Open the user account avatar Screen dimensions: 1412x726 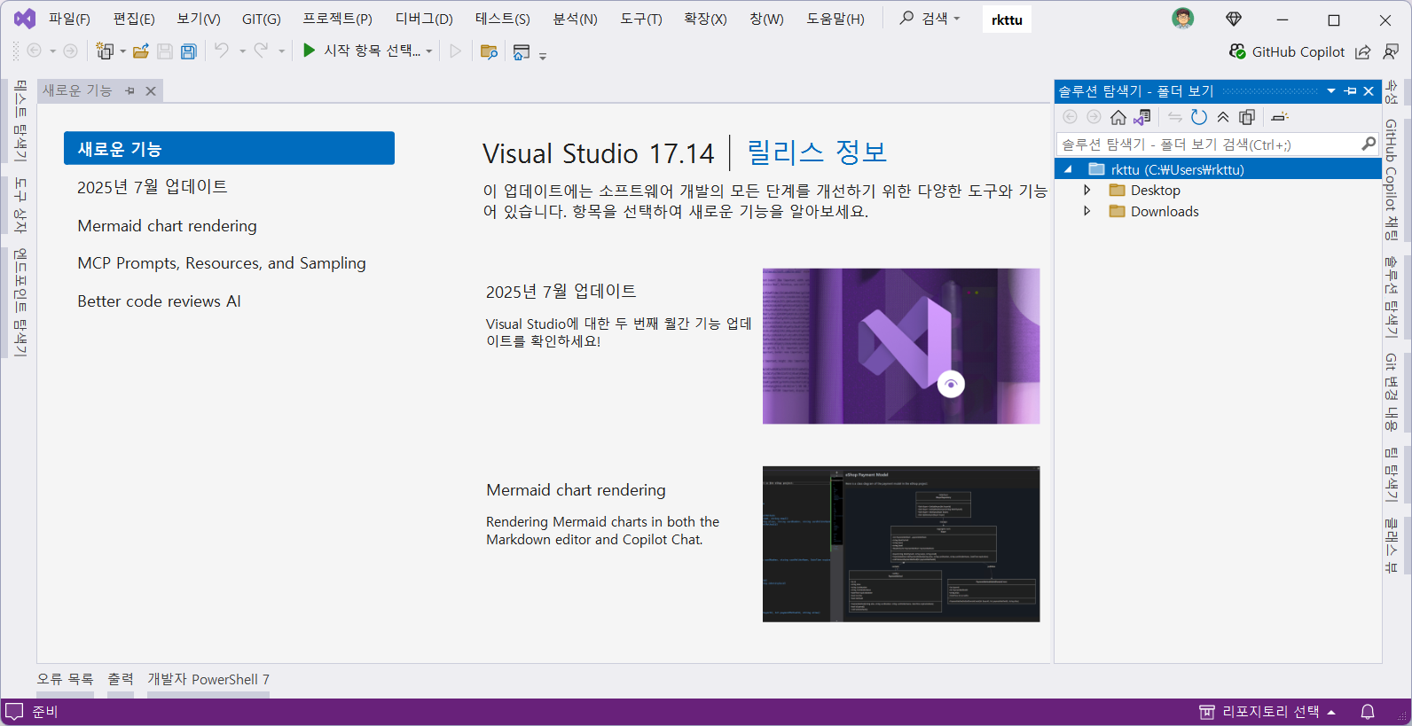pyautogui.click(x=1183, y=19)
